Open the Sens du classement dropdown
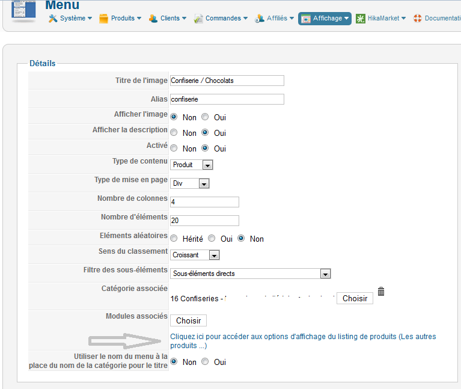The height and width of the screenshot is (389, 461). (195, 255)
